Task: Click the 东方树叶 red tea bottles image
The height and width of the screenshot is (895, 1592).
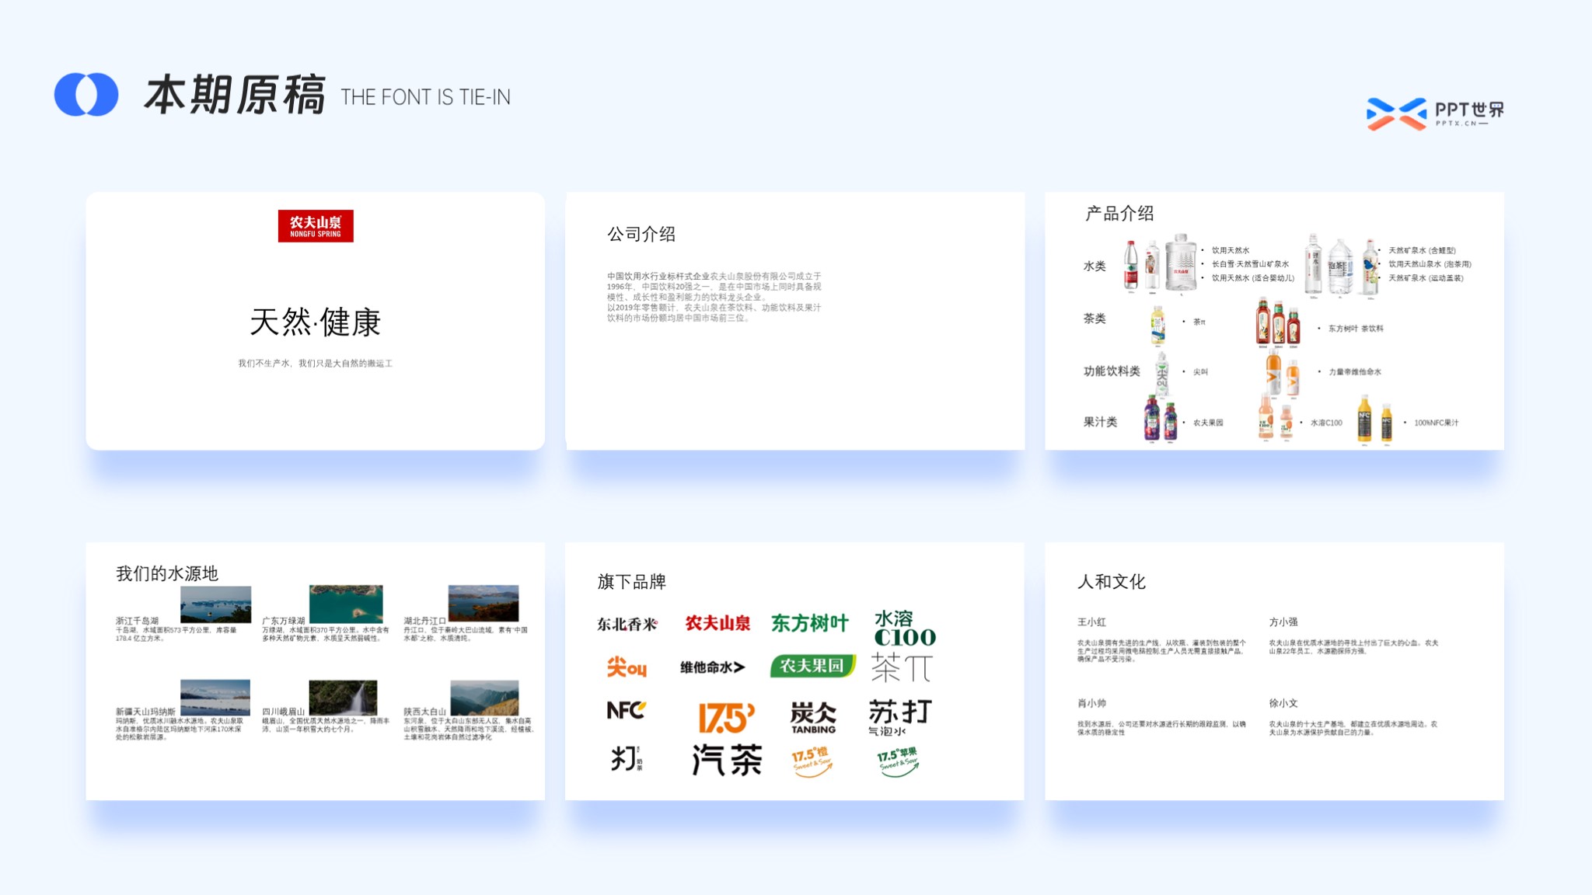Action: click(1278, 322)
